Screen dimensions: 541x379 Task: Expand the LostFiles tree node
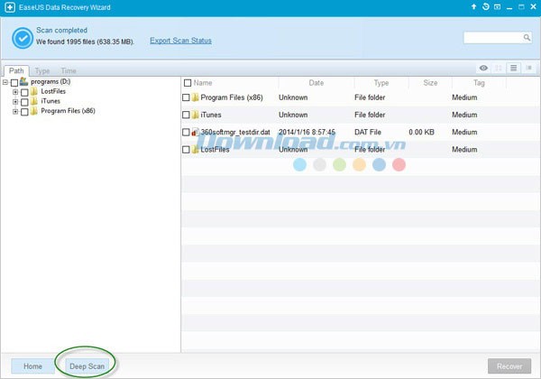point(15,91)
